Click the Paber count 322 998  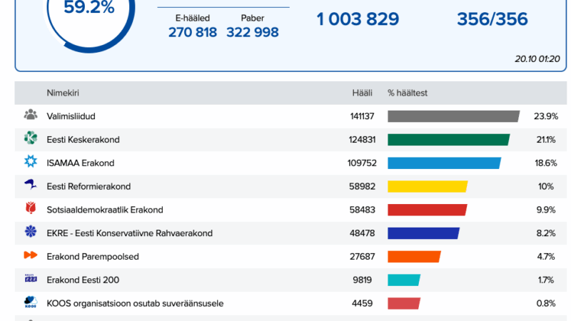click(x=253, y=32)
